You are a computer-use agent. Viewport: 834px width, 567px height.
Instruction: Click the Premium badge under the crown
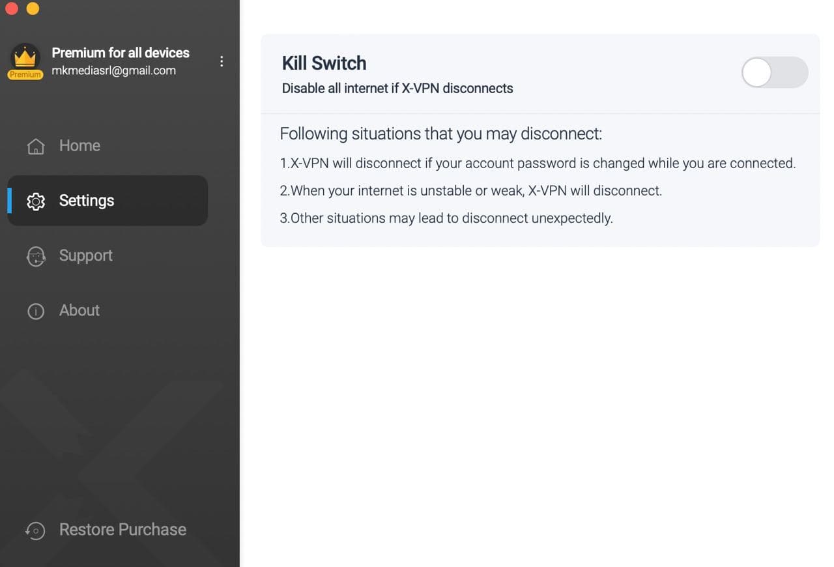(25, 74)
